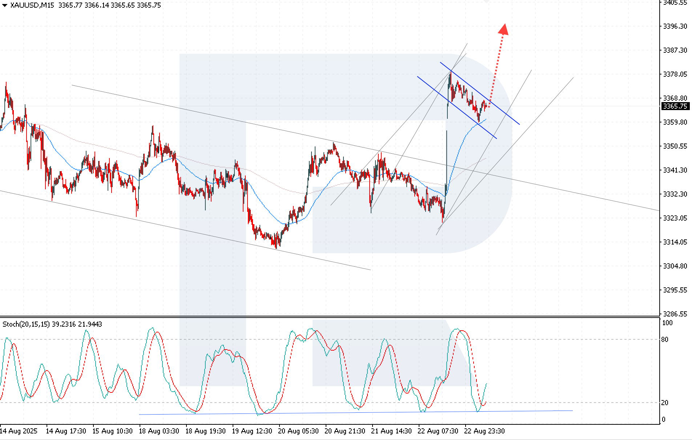The height and width of the screenshot is (440, 692).
Task: Click the stochastic 100 scale label
Action: (x=667, y=323)
